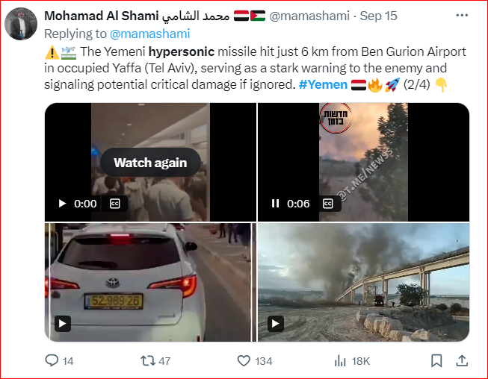Click the Watch again button
Viewport: 488px width, 379px height.
pos(150,163)
